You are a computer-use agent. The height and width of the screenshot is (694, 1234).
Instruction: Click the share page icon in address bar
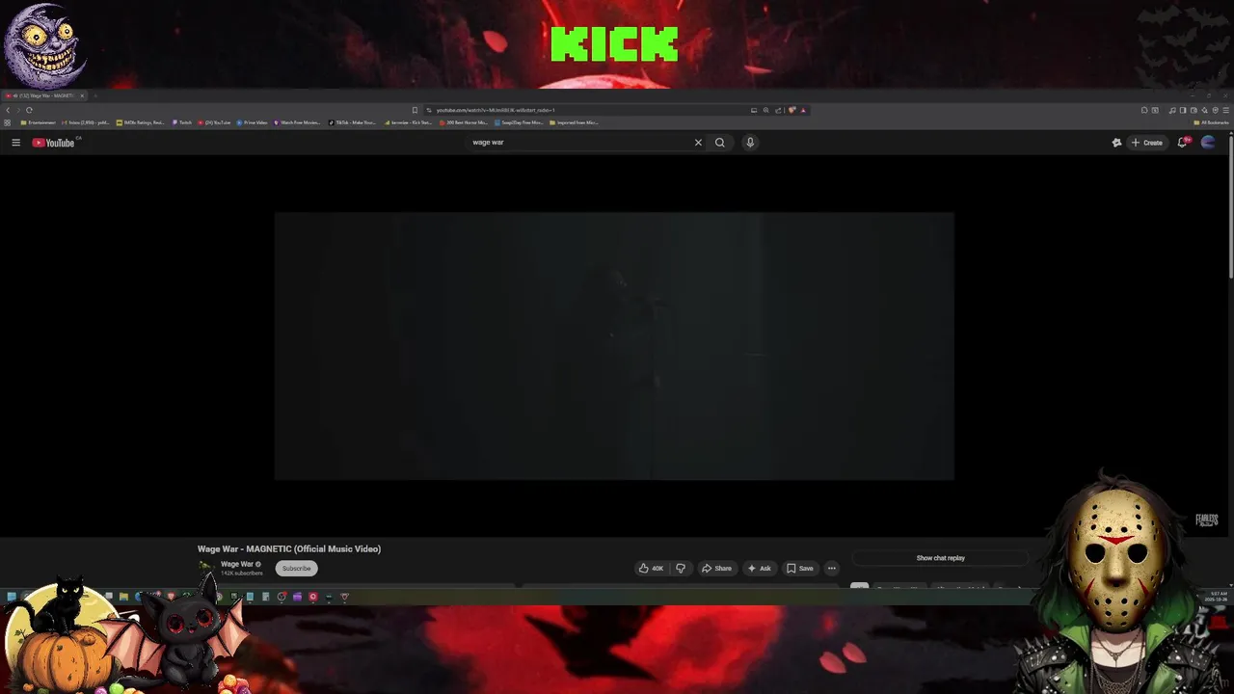pos(777,110)
